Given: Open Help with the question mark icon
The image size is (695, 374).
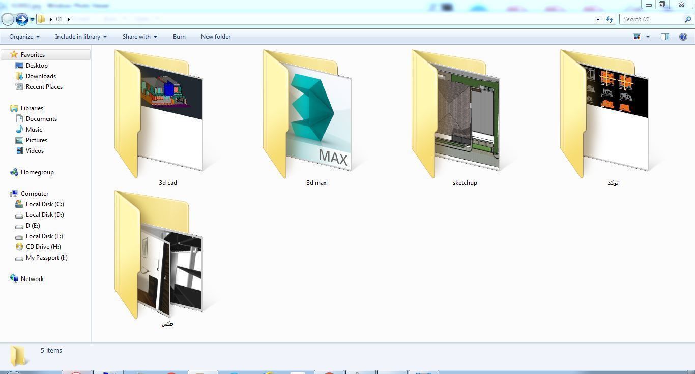Looking at the screenshot, I should click(683, 37).
